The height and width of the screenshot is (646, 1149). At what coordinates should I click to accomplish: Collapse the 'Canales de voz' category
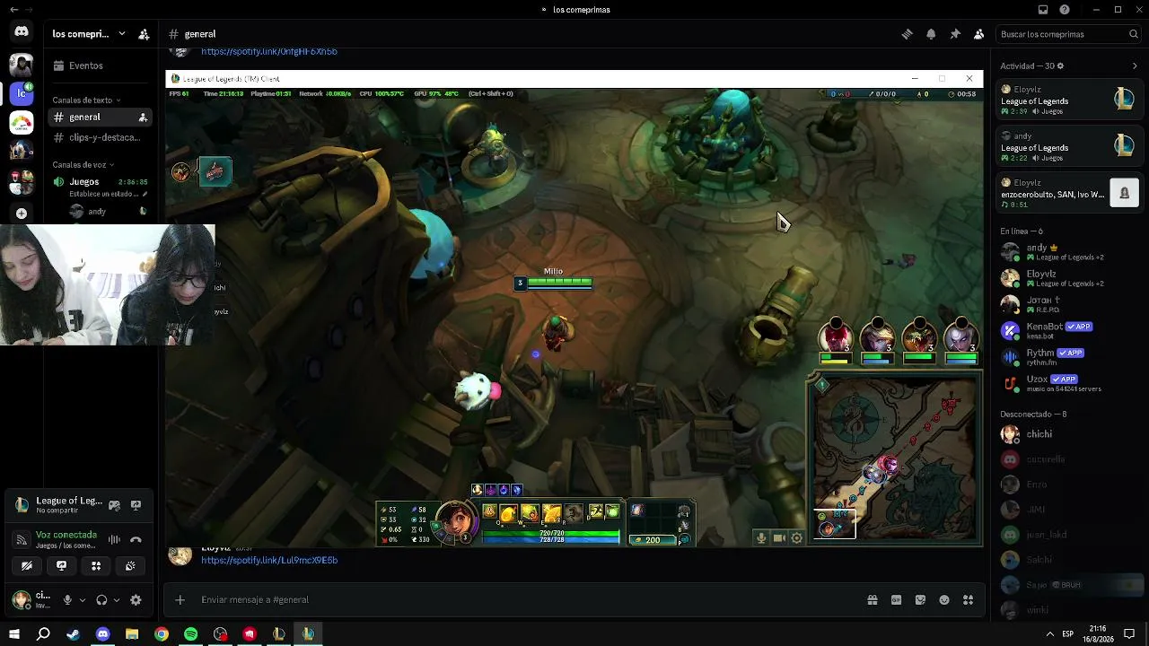(83, 165)
